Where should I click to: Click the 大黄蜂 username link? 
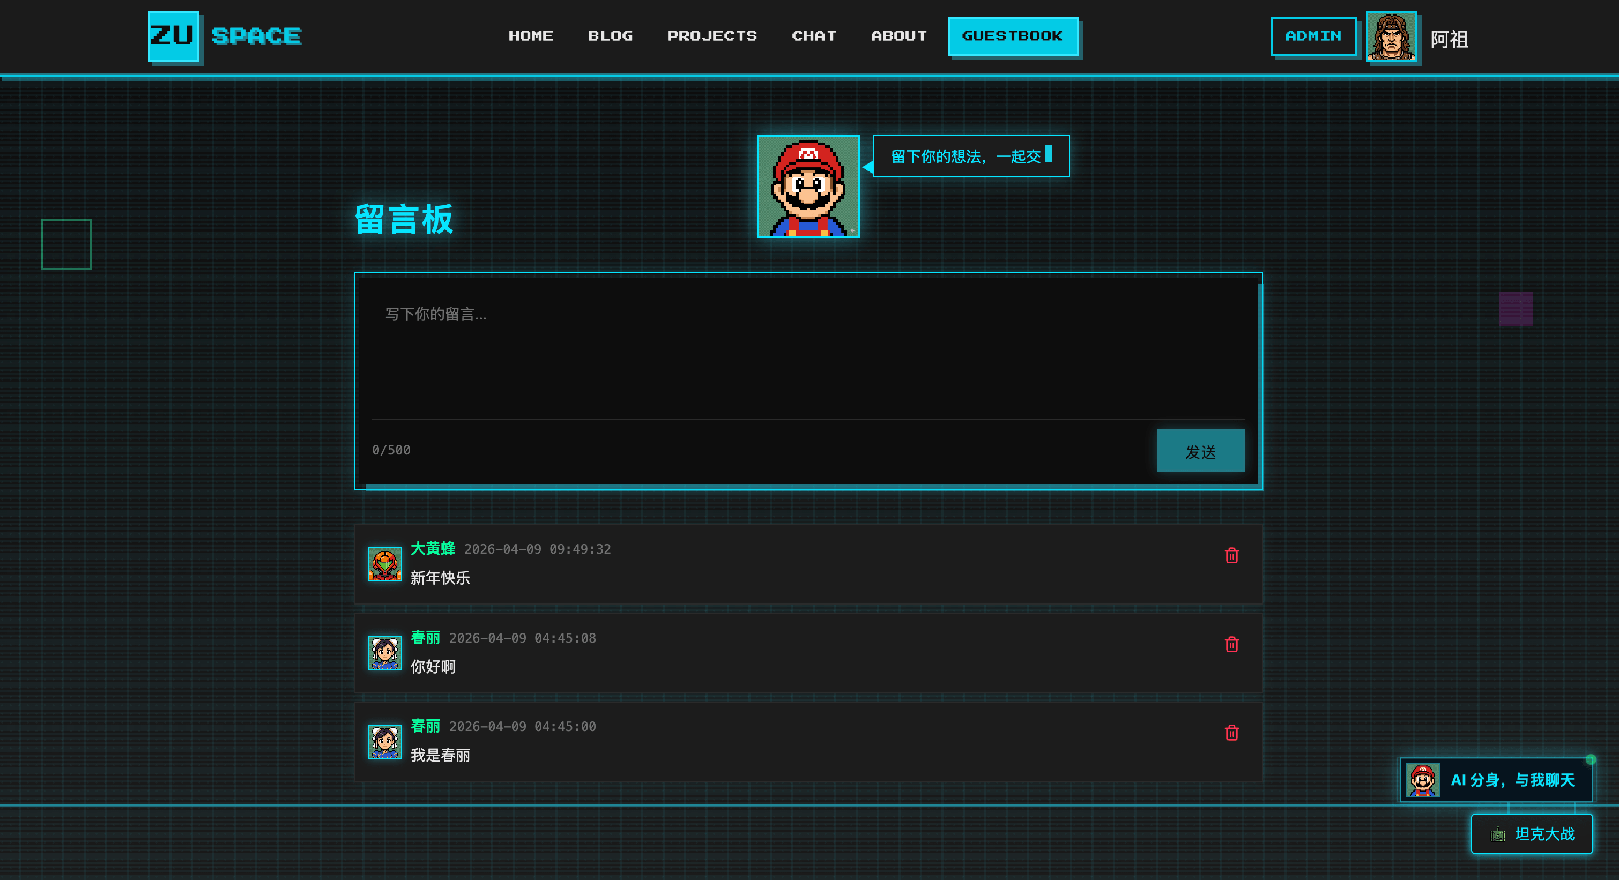[x=433, y=548]
